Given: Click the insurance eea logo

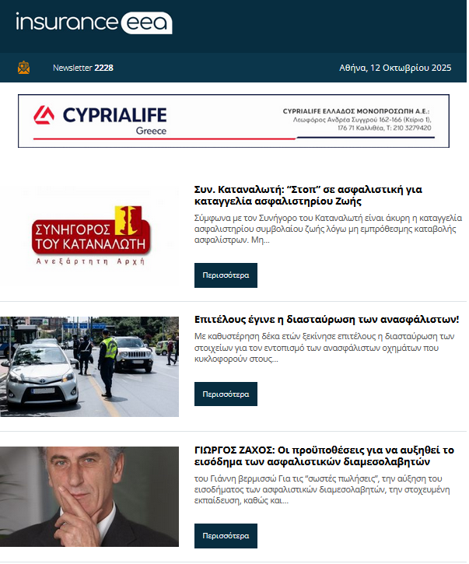Looking at the screenshot, I should (x=94, y=23).
